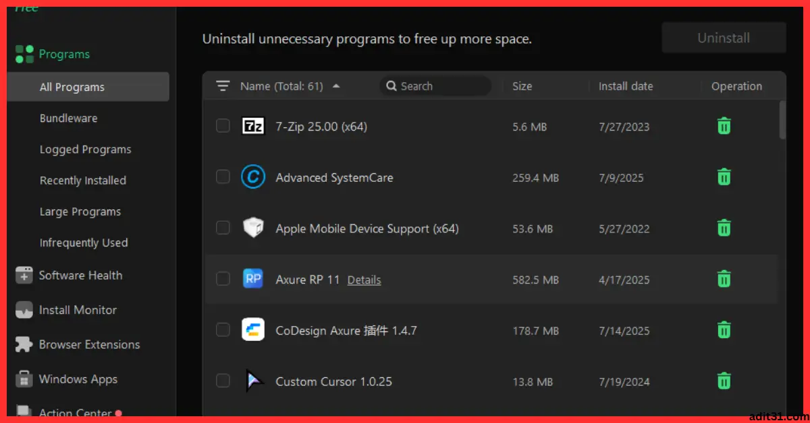Image resolution: width=810 pixels, height=423 pixels.
Task: Click the trash icon for 7-Zip 25.00
Action: click(724, 126)
